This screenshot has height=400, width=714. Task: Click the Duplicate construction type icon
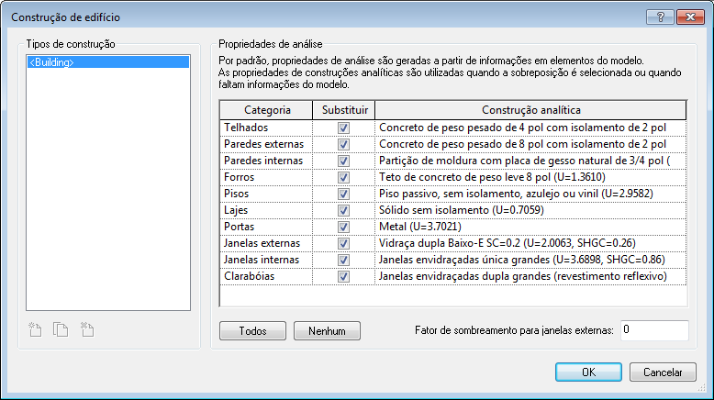(61, 329)
